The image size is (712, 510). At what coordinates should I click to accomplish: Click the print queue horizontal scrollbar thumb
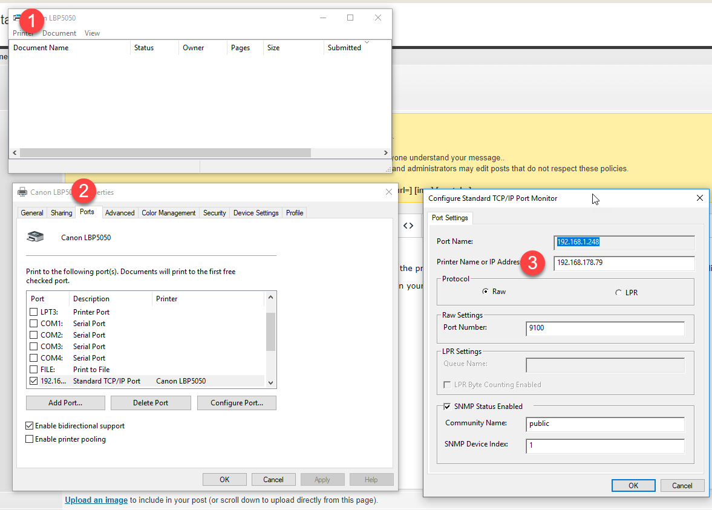[165, 152]
